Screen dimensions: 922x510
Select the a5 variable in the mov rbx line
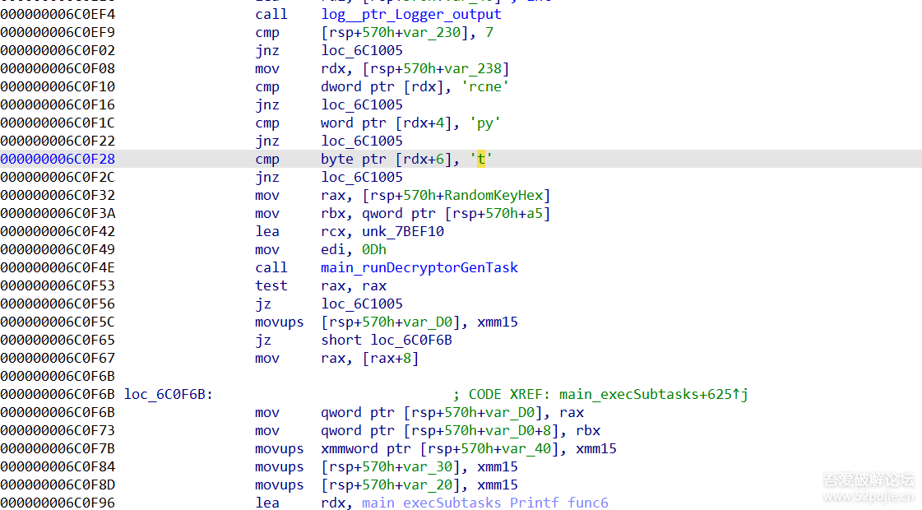538,213
